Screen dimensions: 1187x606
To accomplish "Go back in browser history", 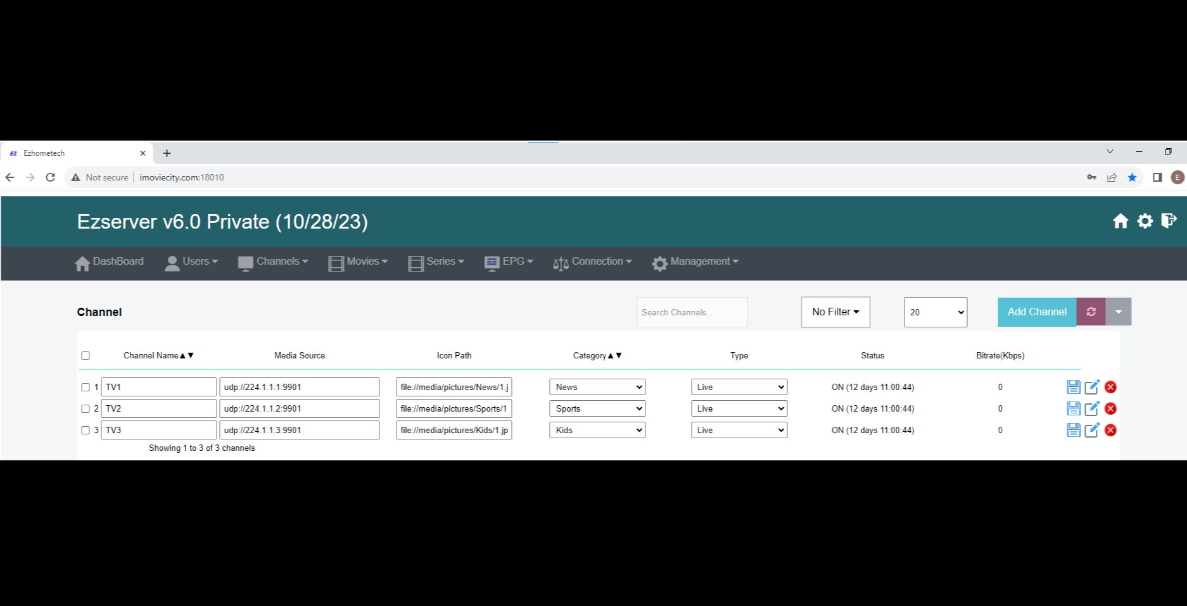I will coord(10,177).
